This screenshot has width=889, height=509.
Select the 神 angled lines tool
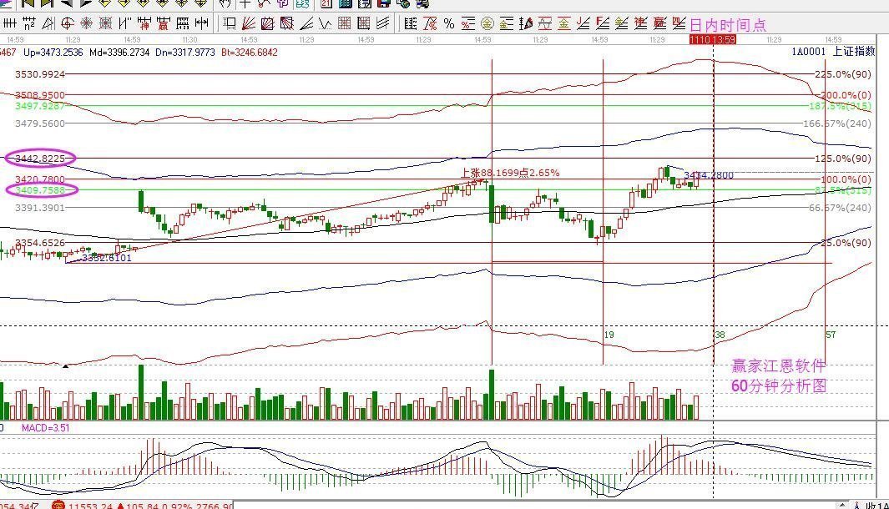[640, 23]
